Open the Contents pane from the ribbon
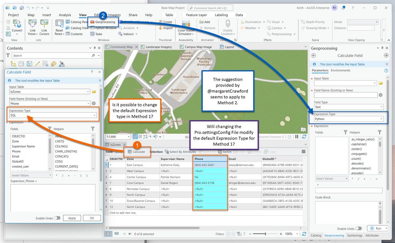The image size is (395, 243). [74, 34]
